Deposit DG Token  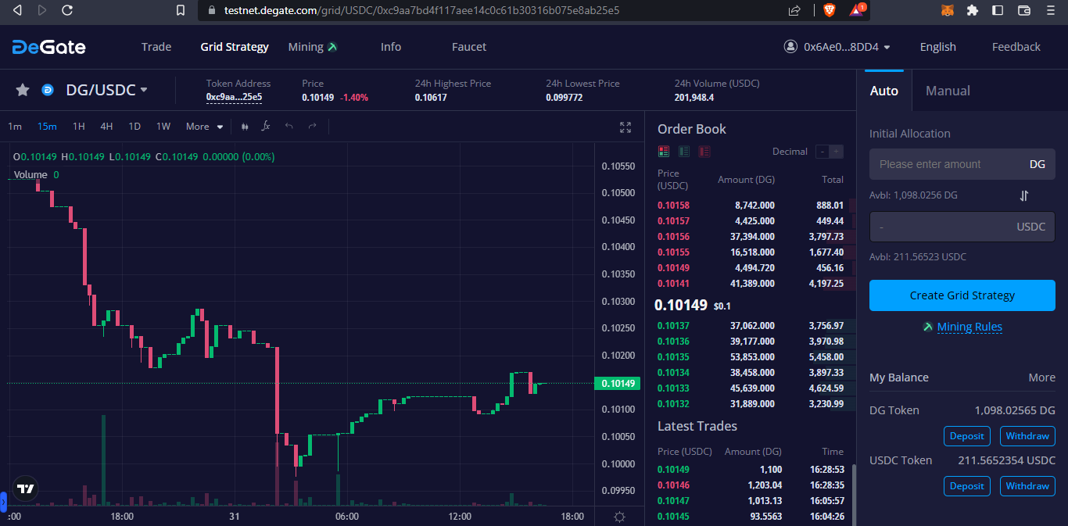[967, 436]
